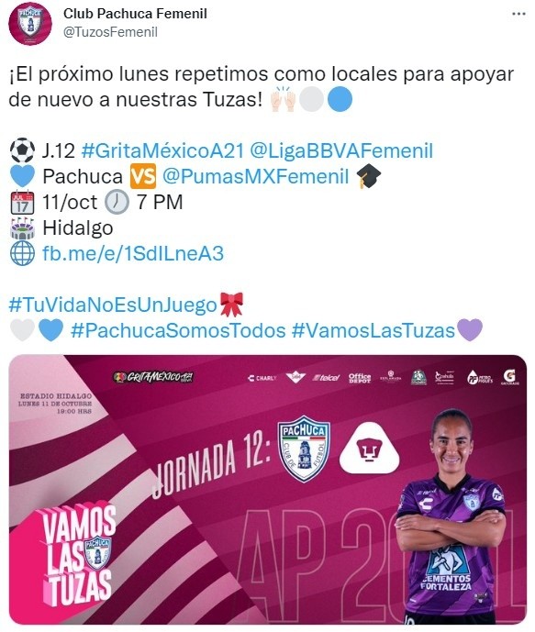Click the Telcel sponsor logo
535x632 pixels.
pyautogui.click(x=326, y=378)
